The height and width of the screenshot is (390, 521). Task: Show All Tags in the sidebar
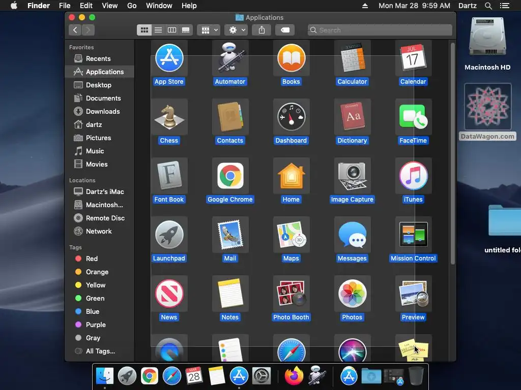(x=99, y=351)
